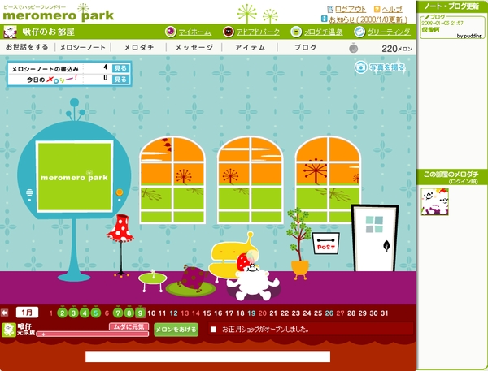
Task: Open グリーティング blue icon
Action: 359,32
